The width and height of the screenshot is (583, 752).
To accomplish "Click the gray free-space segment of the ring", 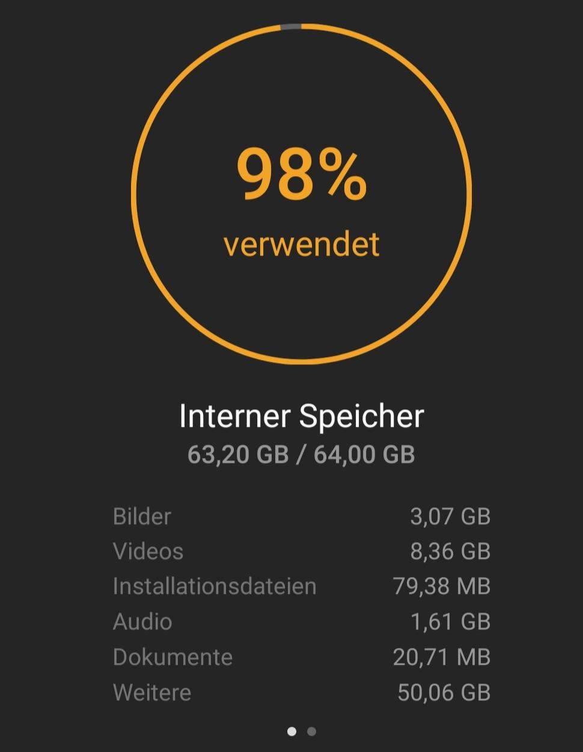I will (291, 26).
